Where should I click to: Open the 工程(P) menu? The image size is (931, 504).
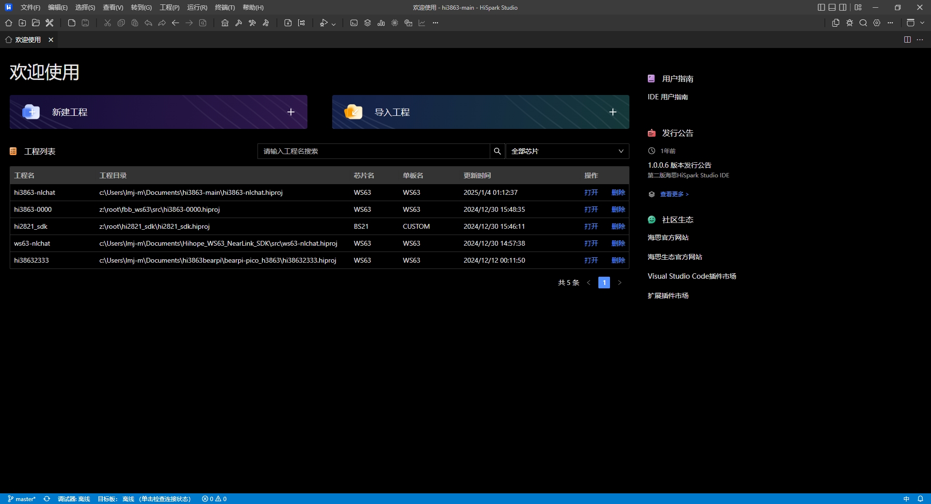[x=169, y=7]
